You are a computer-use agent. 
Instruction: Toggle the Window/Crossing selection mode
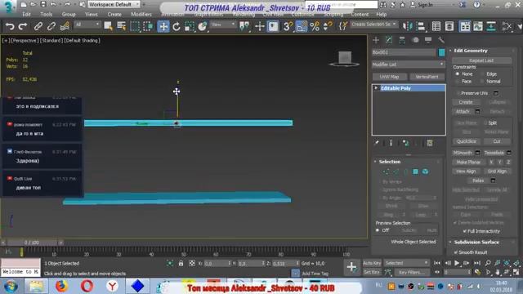148,26
